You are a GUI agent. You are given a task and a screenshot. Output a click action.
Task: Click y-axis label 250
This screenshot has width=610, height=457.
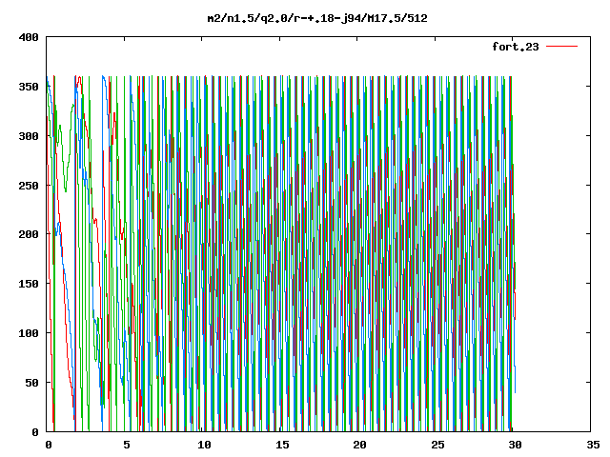(x=29, y=186)
